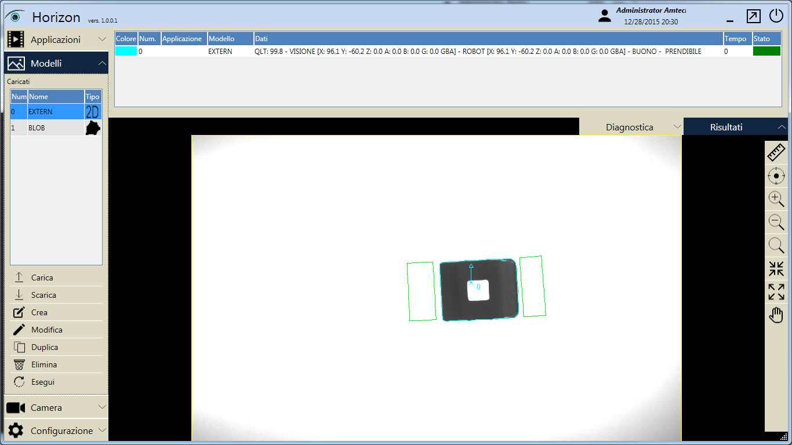792x445 pixels.
Task: Open the Applicazioni menu section
Action: (56, 40)
